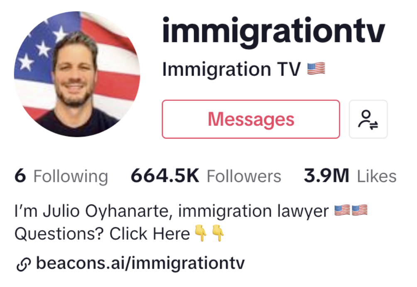The image size is (417, 287).
Task: Click the first flag emoji in the bio
Action: pos(342,211)
